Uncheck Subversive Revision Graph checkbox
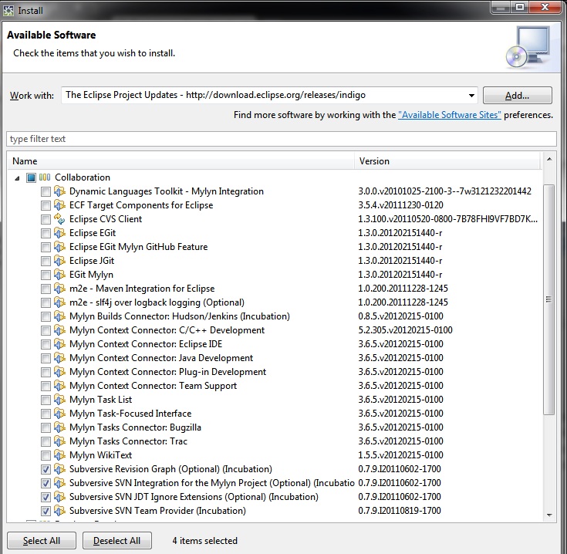The image size is (567, 554). coord(46,469)
